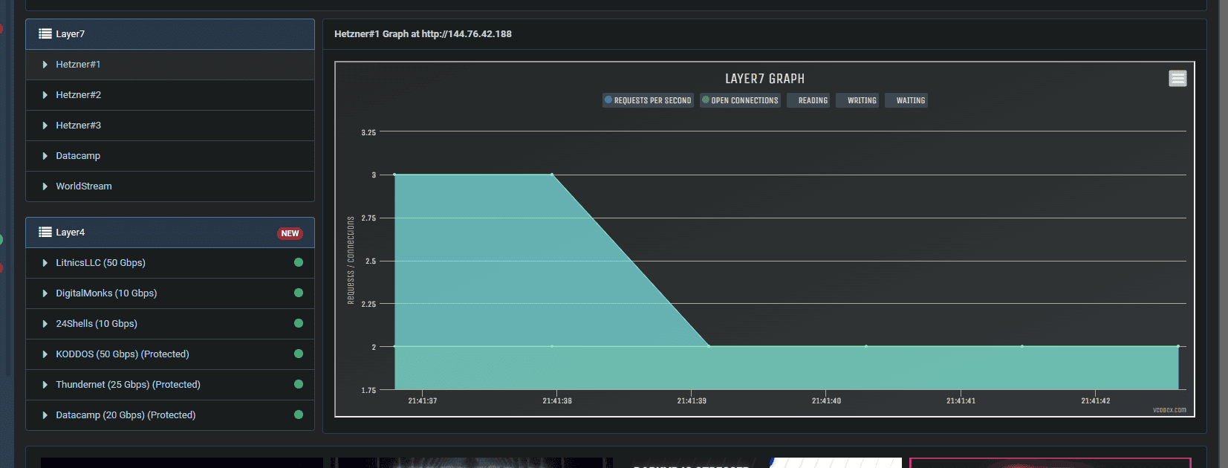Expand 24Shells (10 Gbps) arrow
Screen dimensions: 1228x468
click(45, 324)
